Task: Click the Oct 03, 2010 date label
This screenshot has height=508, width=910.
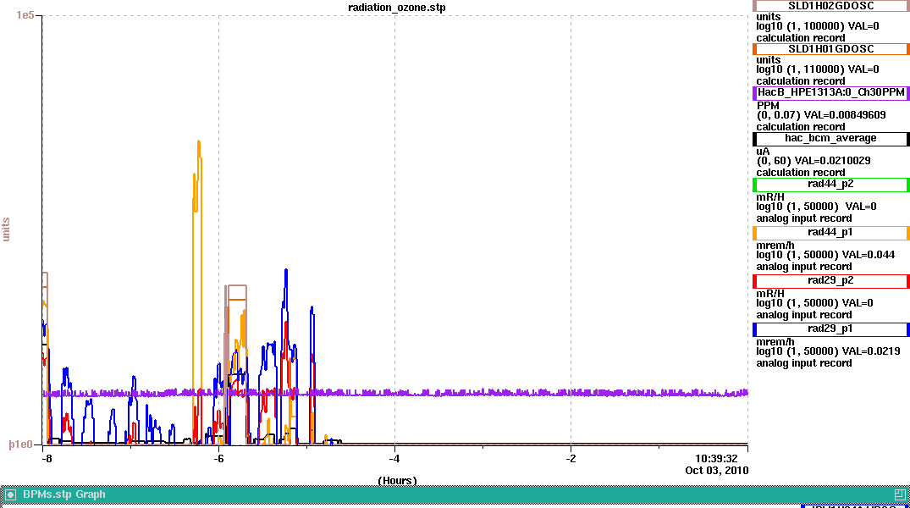Action: pos(717,470)
